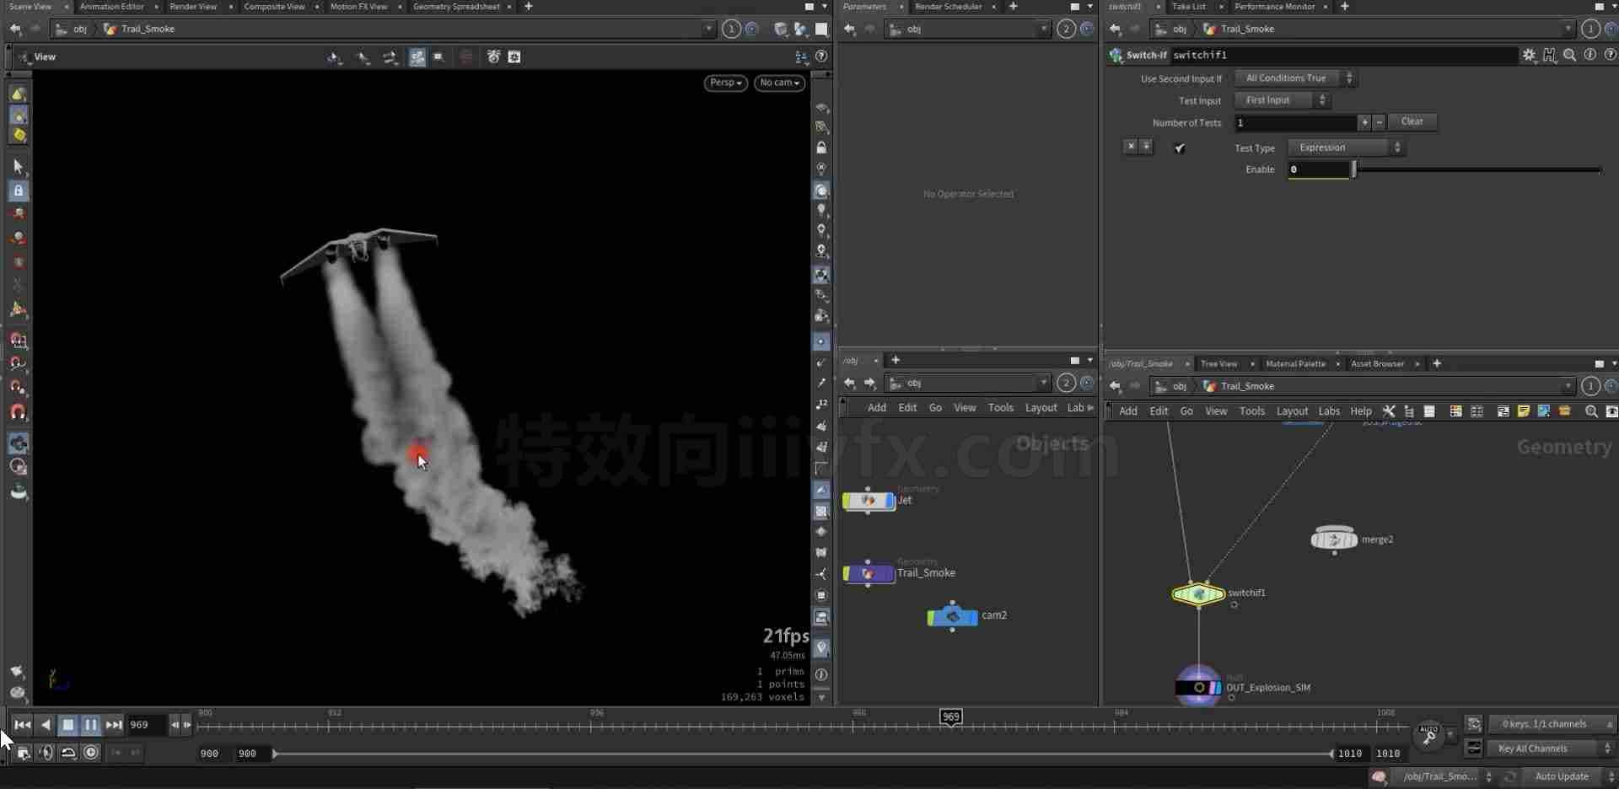Click Trail_Smoke path in scene view
Image resolution: width=1619 pixels, height=789 pixels.
click(x=148, y=29)
